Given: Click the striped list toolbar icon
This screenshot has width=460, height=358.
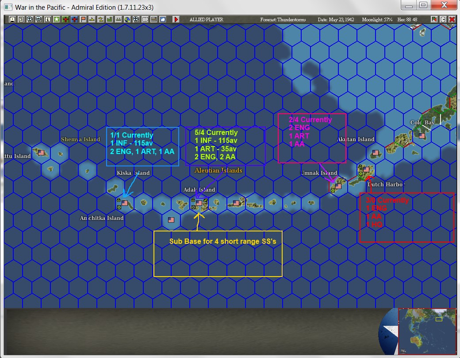Looking at the screenshot, I should (154, 19).
